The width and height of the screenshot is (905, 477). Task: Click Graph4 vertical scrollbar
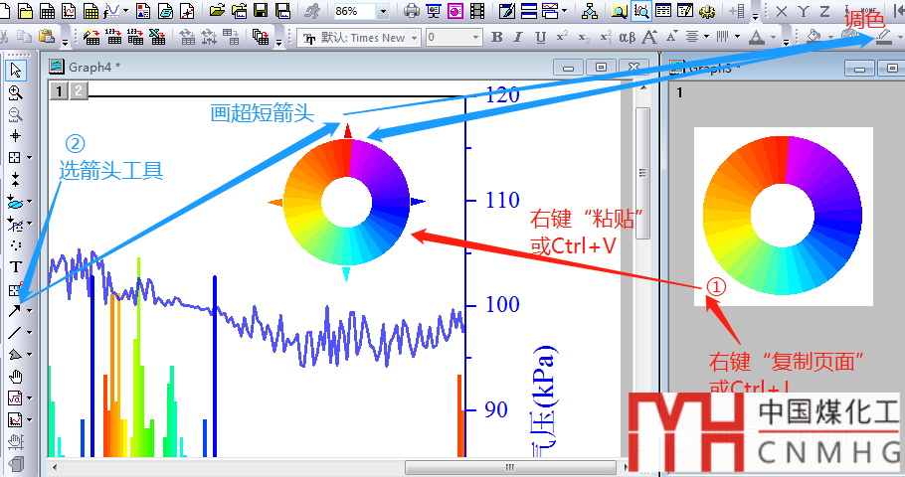point(642,169)
